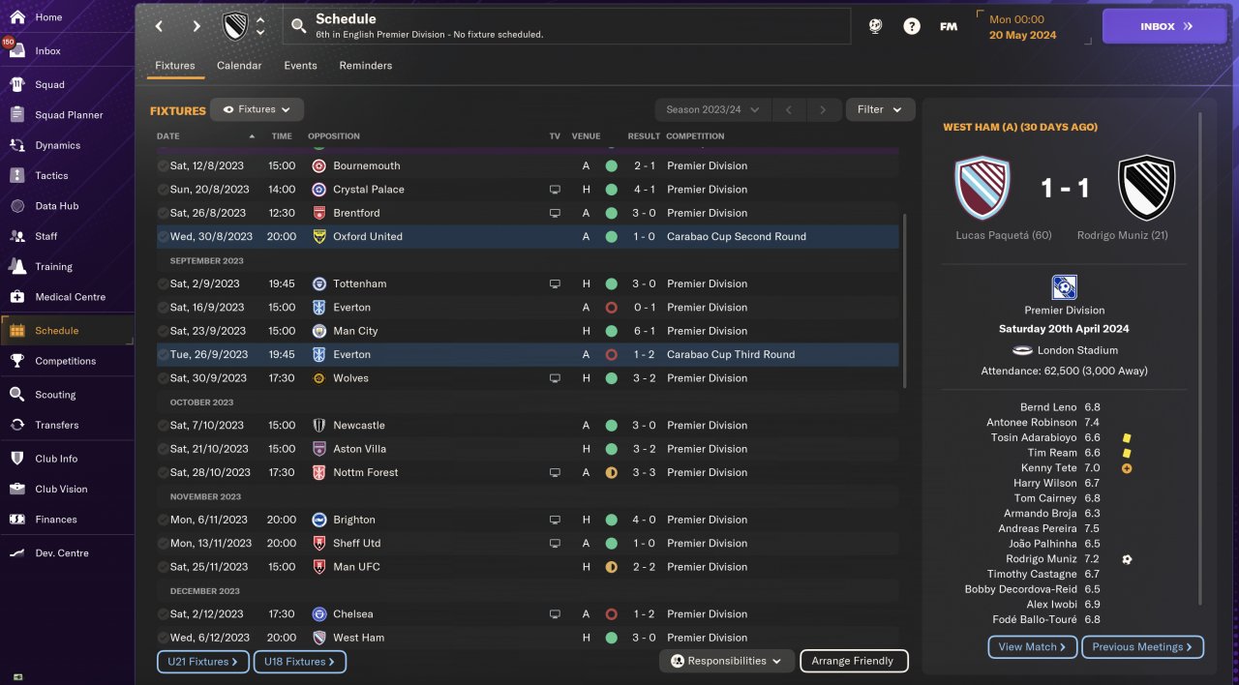The width and height of the screenshot is (1239, 685).
Task: Switch to the Calendar tab
Action: pos(239,66)
